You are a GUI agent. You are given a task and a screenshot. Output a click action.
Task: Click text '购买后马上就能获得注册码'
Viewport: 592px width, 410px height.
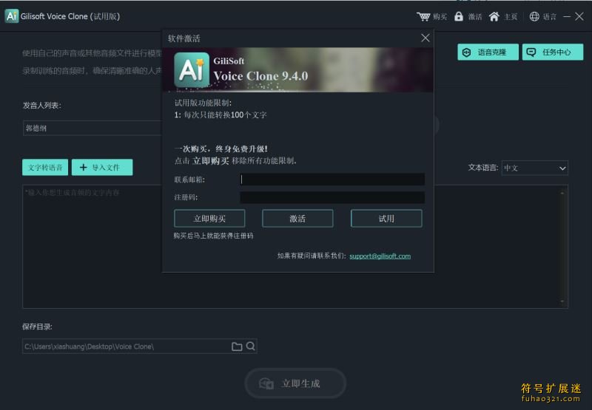point(213,236)
